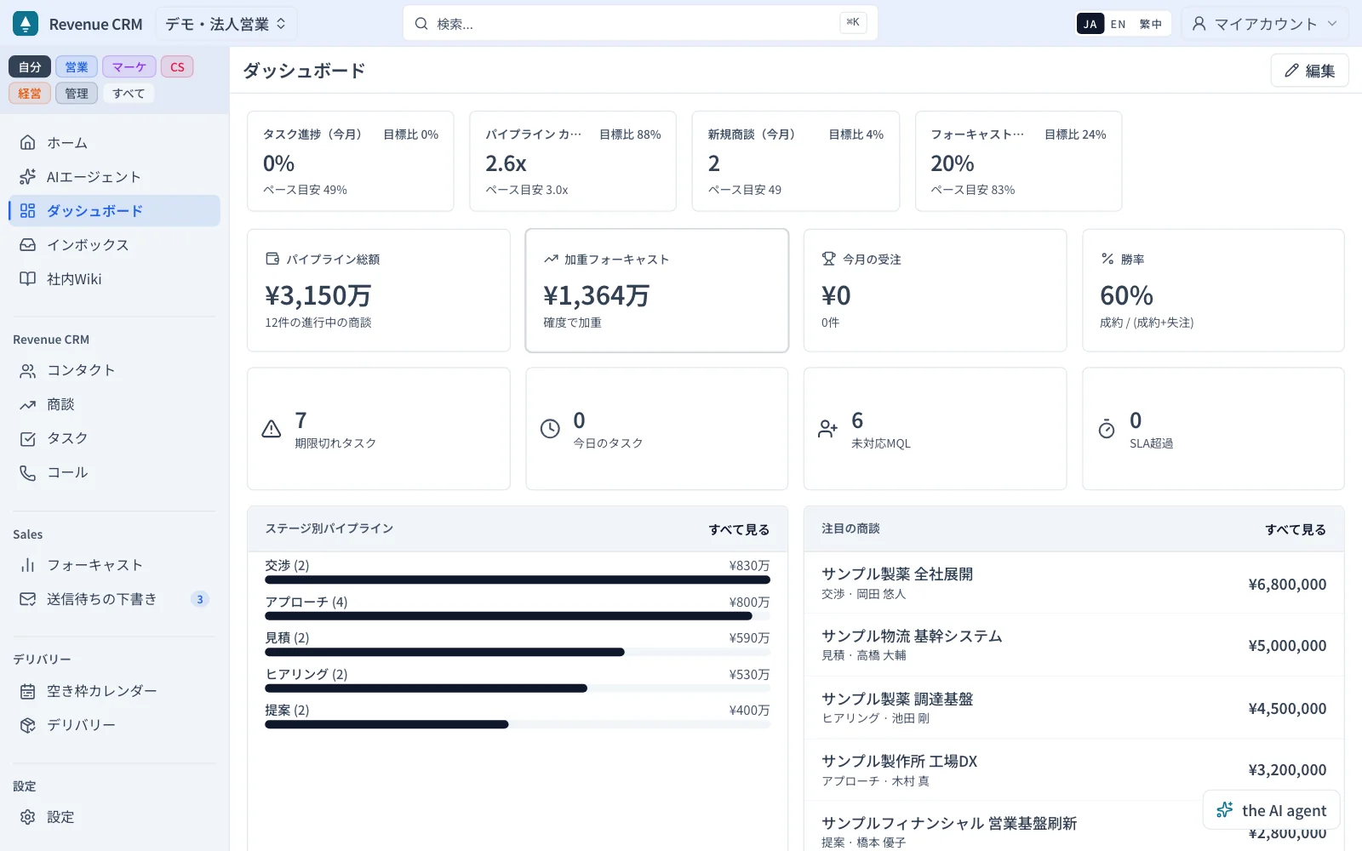Open the 設定 gear icon
Viewport: 1362px width, 851px height.
(x=28, y=817)
